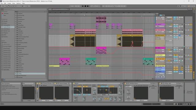
Task: Open the File menu
Action: coord(2,3)
